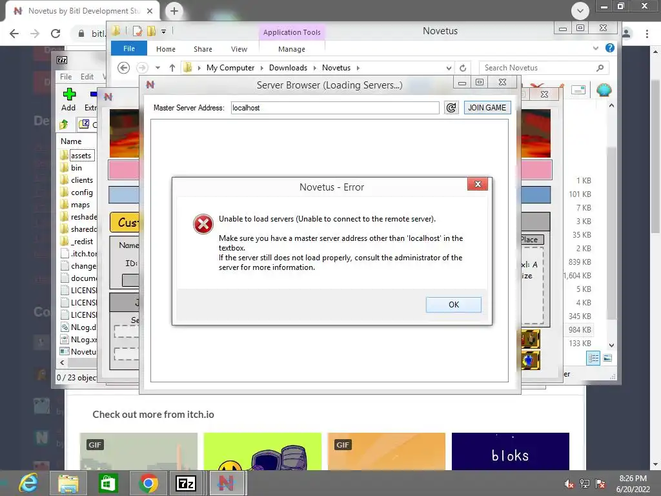
Task: Switch Explorer to details view
Action: (x=593, y=358)
